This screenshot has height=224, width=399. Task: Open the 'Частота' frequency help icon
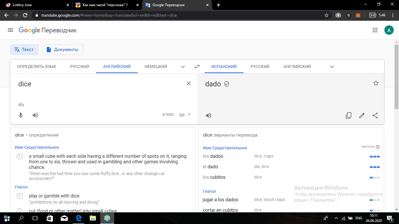[x=378, y=147]
